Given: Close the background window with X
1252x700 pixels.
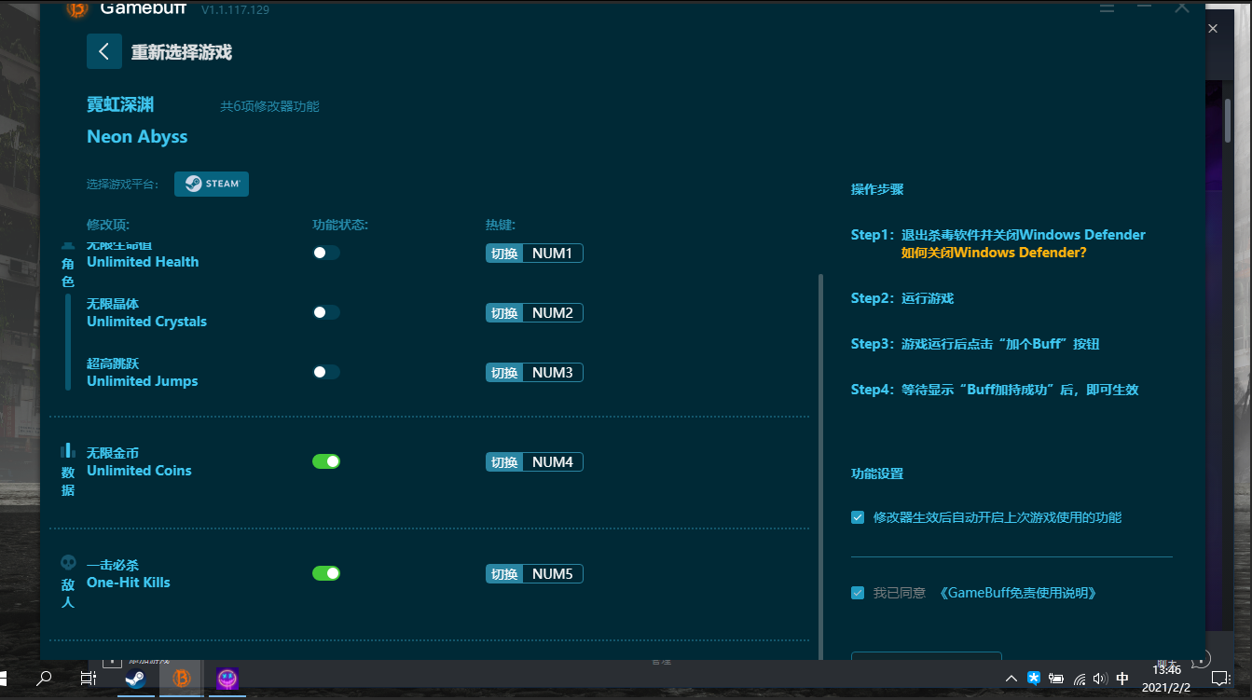Looking at the screenshot, I should 1213,29.
